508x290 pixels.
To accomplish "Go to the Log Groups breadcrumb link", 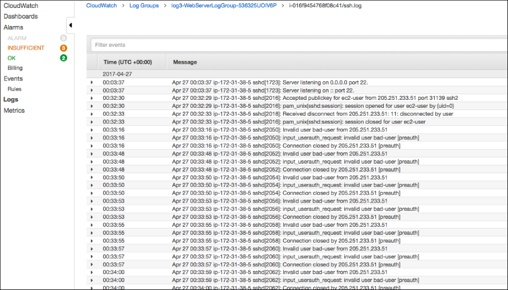I will [x=144, y=6].
